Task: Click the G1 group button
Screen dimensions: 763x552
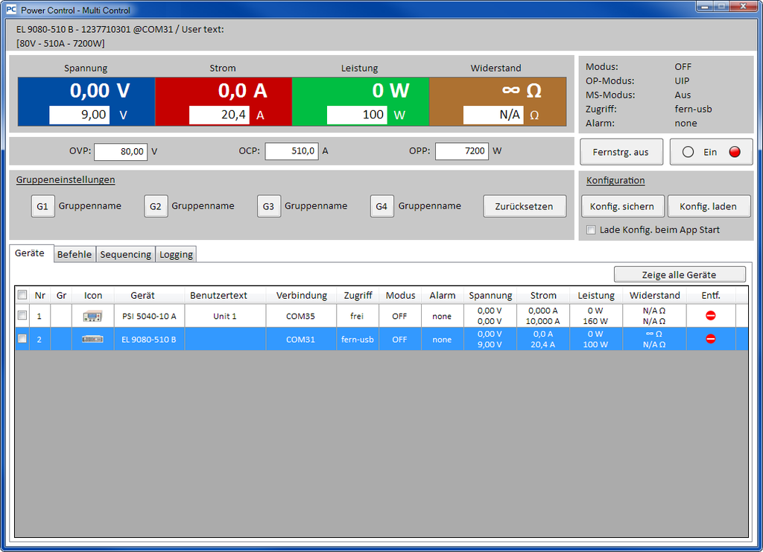Action: (x=42, y=206)
